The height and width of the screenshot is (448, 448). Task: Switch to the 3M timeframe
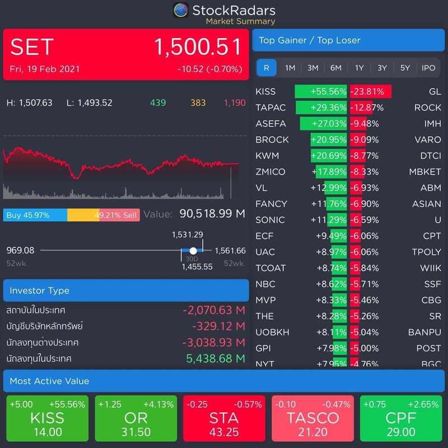(312, 68)
